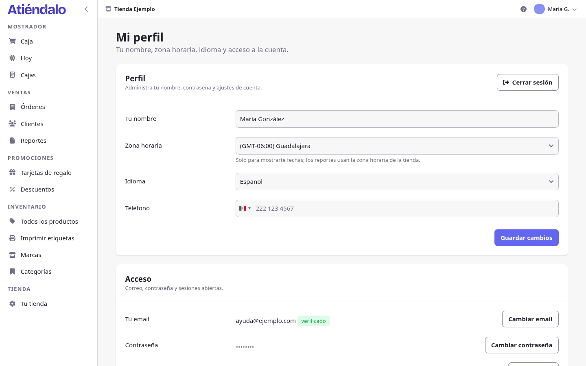
Task: Go to Categorías
Action: (x=49, y=272)
